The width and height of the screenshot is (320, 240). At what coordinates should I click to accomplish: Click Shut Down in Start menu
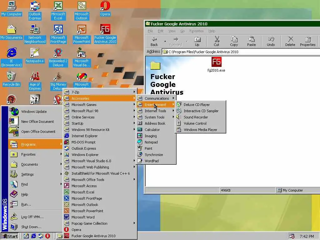tap(35, 227)
